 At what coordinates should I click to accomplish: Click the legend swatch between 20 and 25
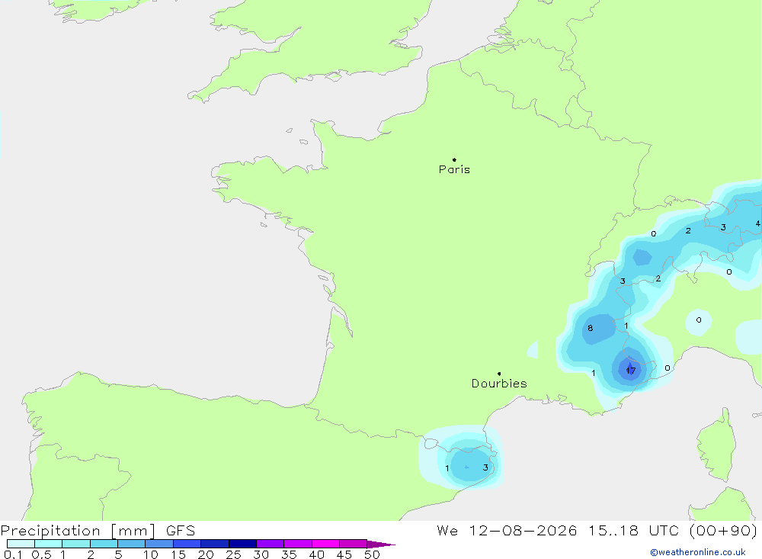pyautogui.click(x=215, y=544)
